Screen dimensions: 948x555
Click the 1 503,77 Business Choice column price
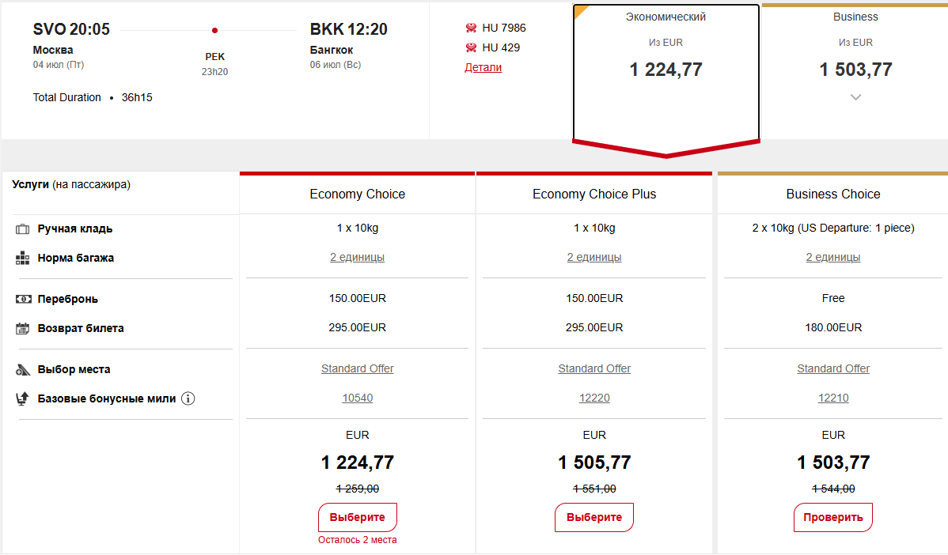833,462
